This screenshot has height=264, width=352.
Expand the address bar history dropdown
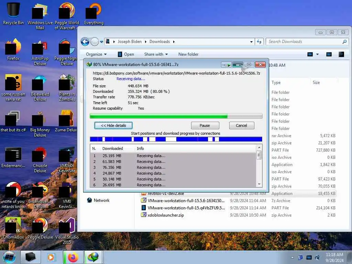[x=251, y=42]
